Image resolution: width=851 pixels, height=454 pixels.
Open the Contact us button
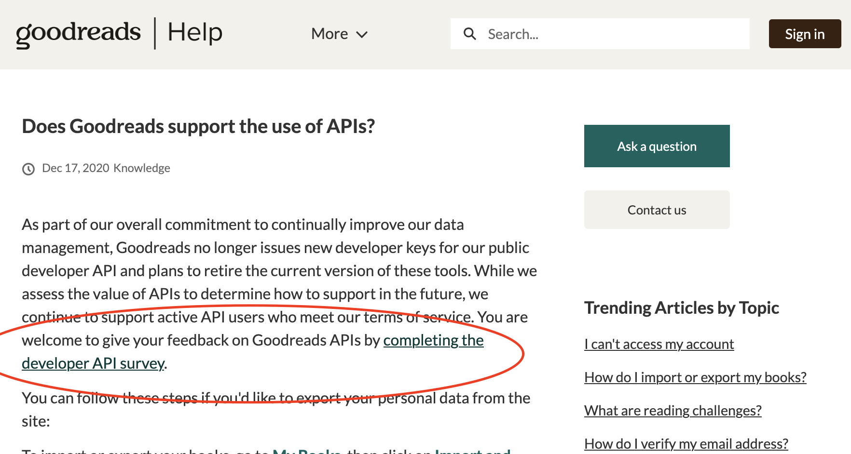[657, 210]
